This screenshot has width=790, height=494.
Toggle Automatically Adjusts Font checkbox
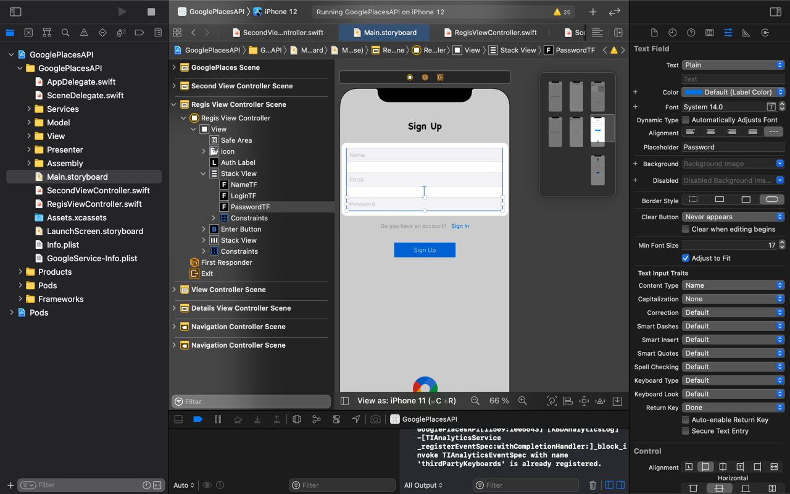686,120
